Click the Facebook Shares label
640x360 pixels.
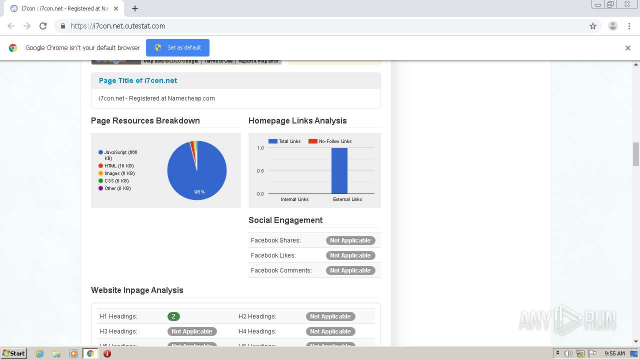[276, 240]
